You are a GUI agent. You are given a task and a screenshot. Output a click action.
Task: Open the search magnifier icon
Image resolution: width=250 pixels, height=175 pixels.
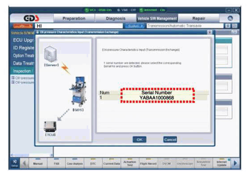click(x=230, y=18)
